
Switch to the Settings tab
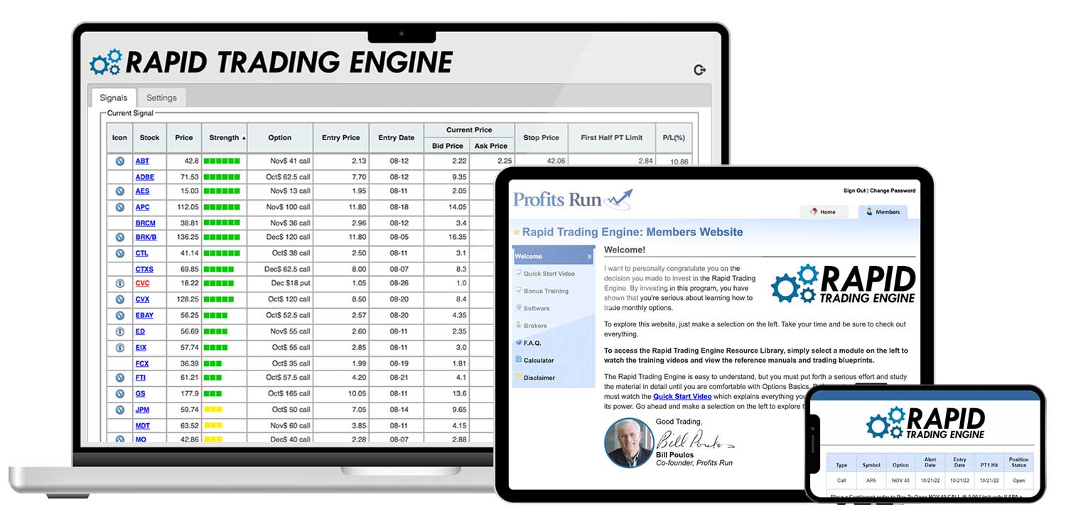161,97
